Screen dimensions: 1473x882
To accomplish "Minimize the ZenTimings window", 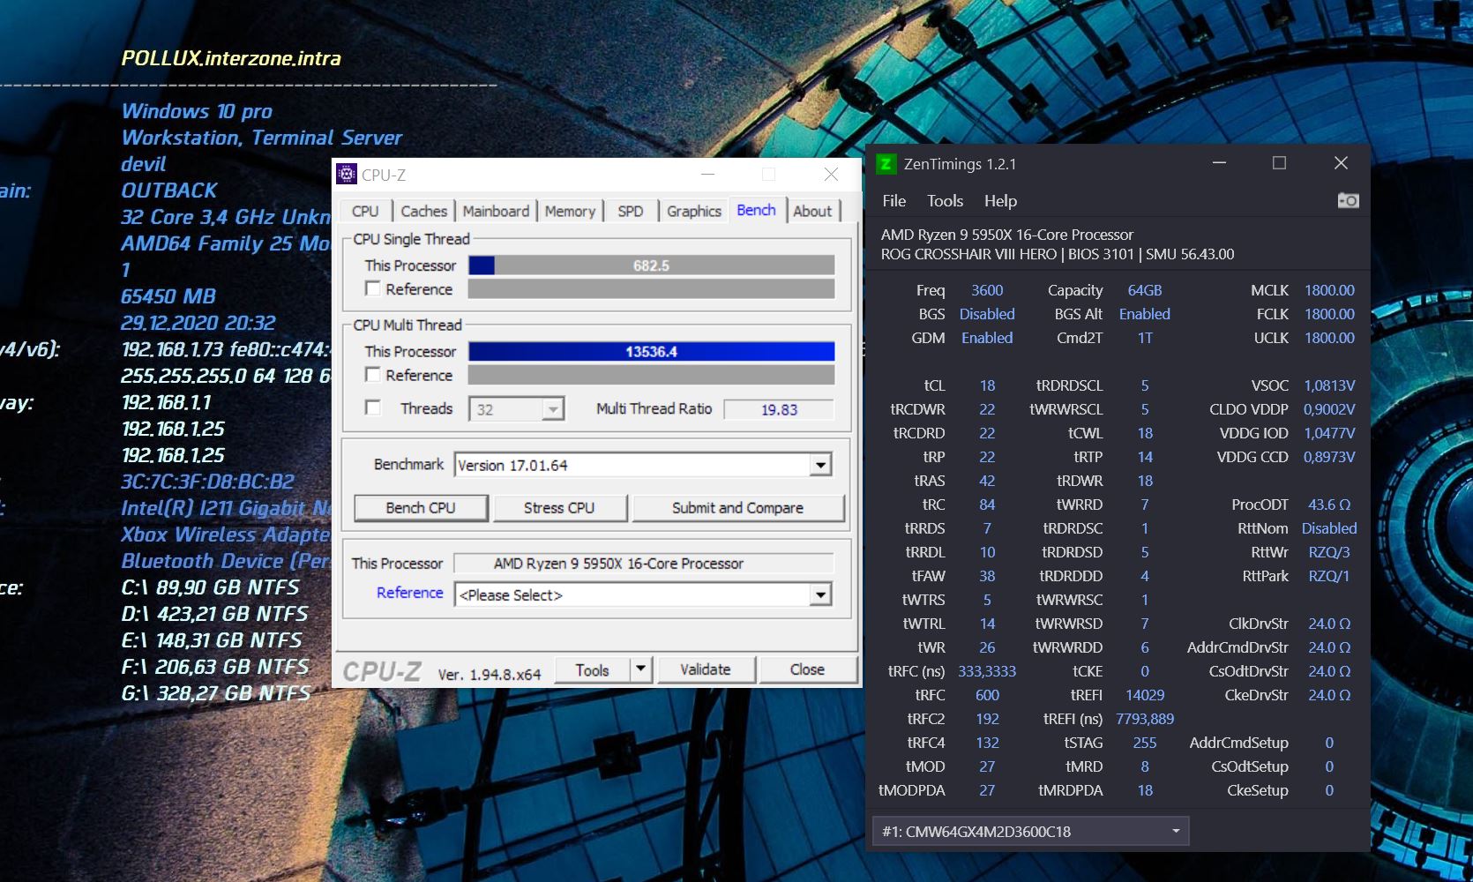I will [1219, 163].
